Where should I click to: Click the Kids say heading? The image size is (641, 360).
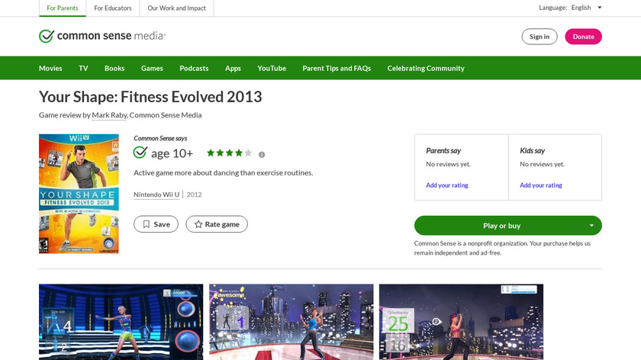pos(533,151)
